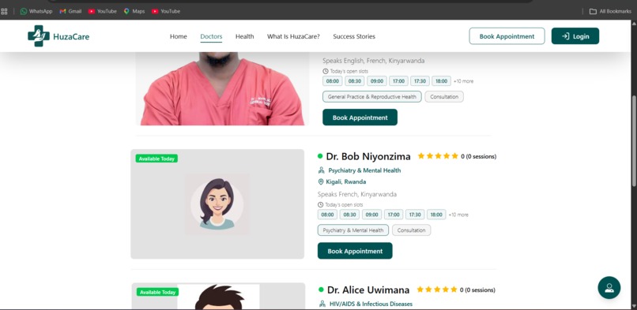The height and width of the screenshot is (310, 637).
Task: Open Success Stories page
Action: 354,36
